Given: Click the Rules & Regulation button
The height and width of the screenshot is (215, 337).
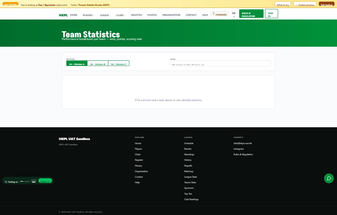Looking at the screenshot, I should [251, 14].
